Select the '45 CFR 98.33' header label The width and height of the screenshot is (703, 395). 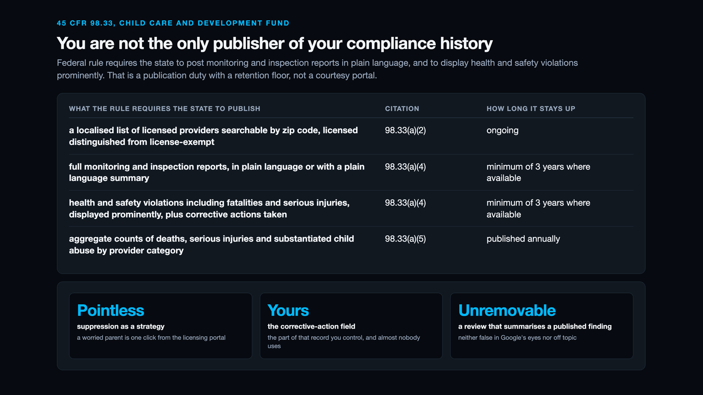click(173, 23)
